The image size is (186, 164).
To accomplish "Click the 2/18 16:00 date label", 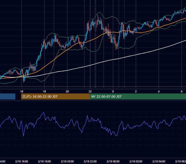I will click(22, 161).
